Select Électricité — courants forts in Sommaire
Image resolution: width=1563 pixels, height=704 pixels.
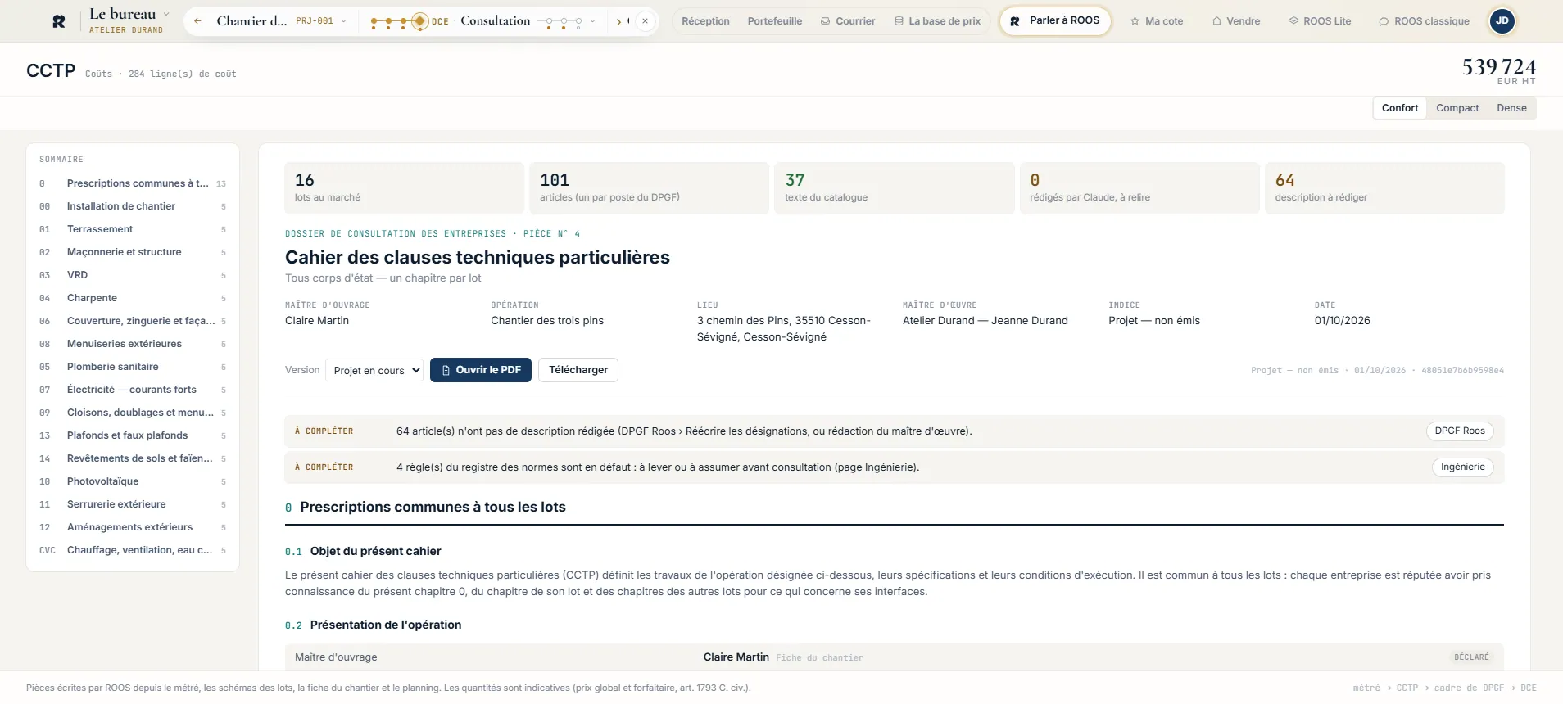(133, 390)
